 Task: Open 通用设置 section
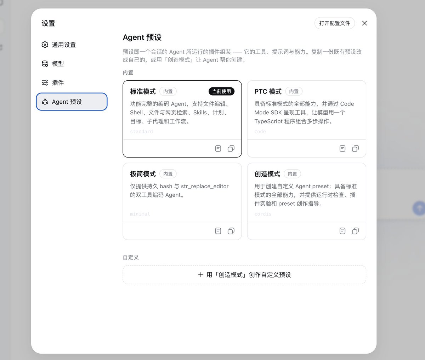click(x=72, y=45)
